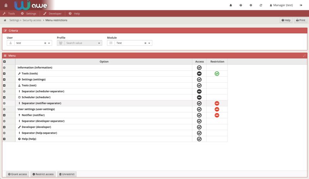
Task: Expand the Developer (developer) tree row
Action: click(4, 127)
